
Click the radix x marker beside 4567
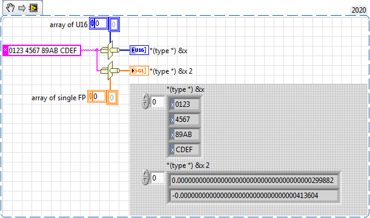click(173, 120)
